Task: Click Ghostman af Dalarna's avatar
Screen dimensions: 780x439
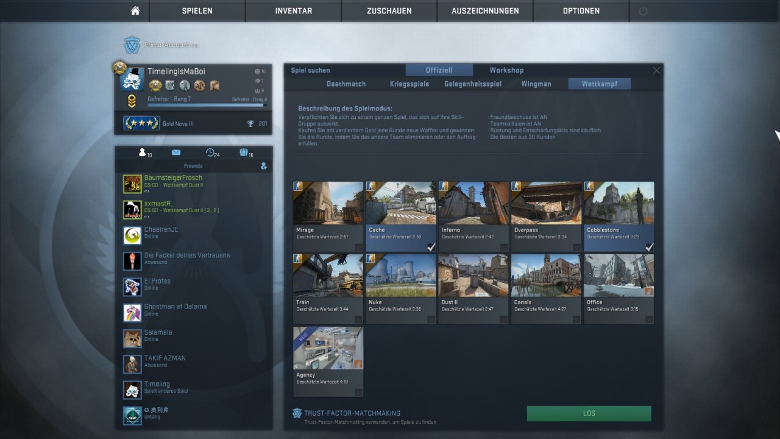Action: 132,313
